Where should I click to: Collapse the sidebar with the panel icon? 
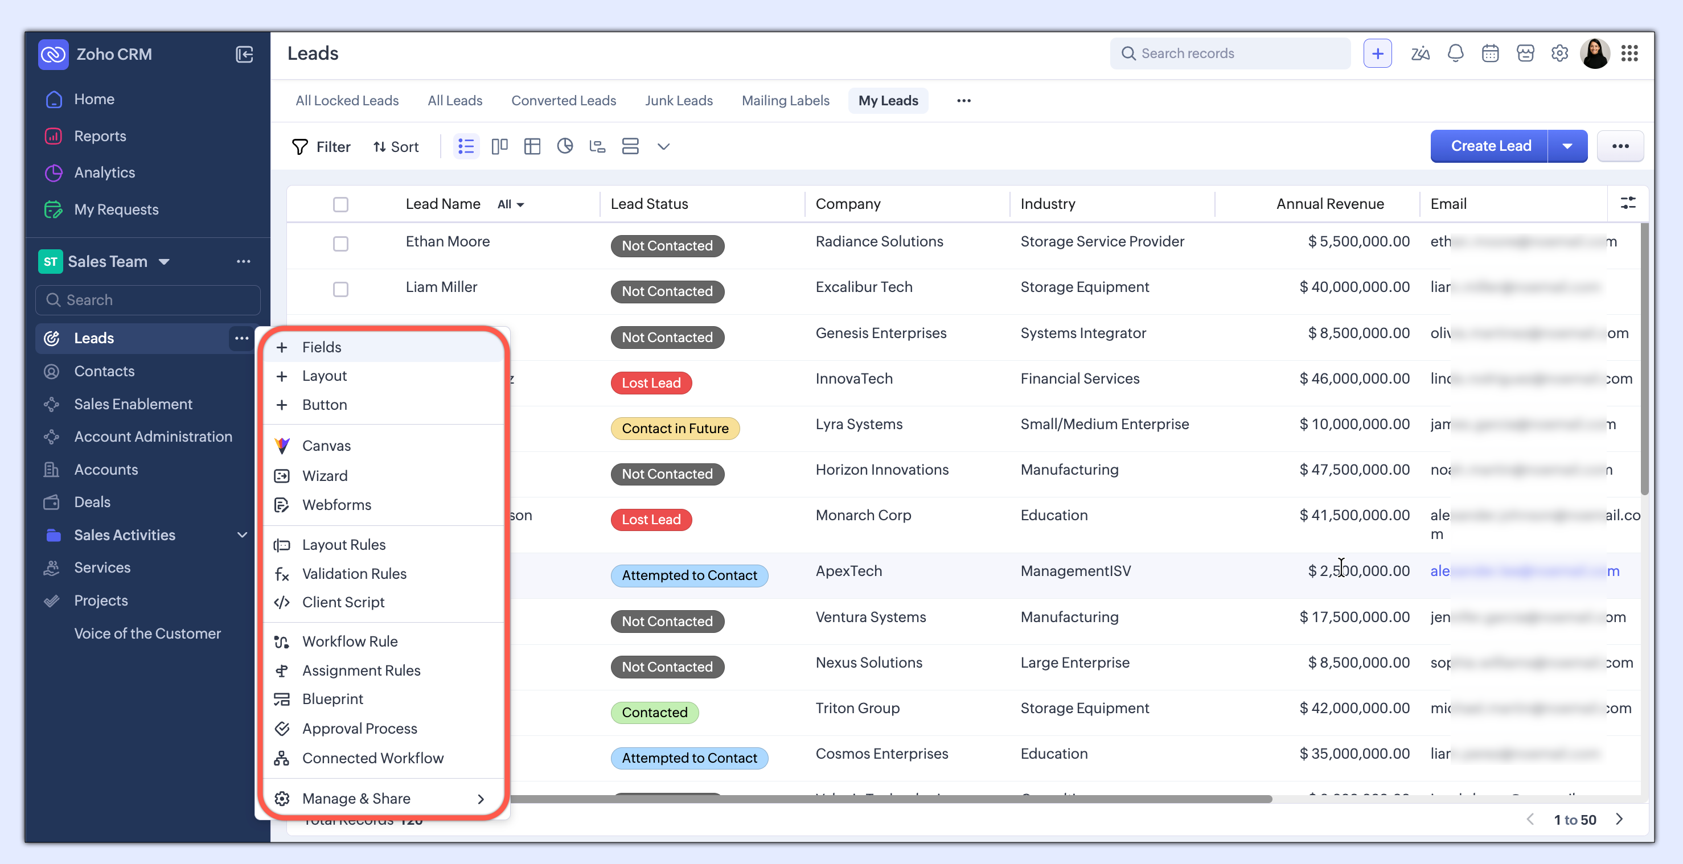tap(244, 54)
